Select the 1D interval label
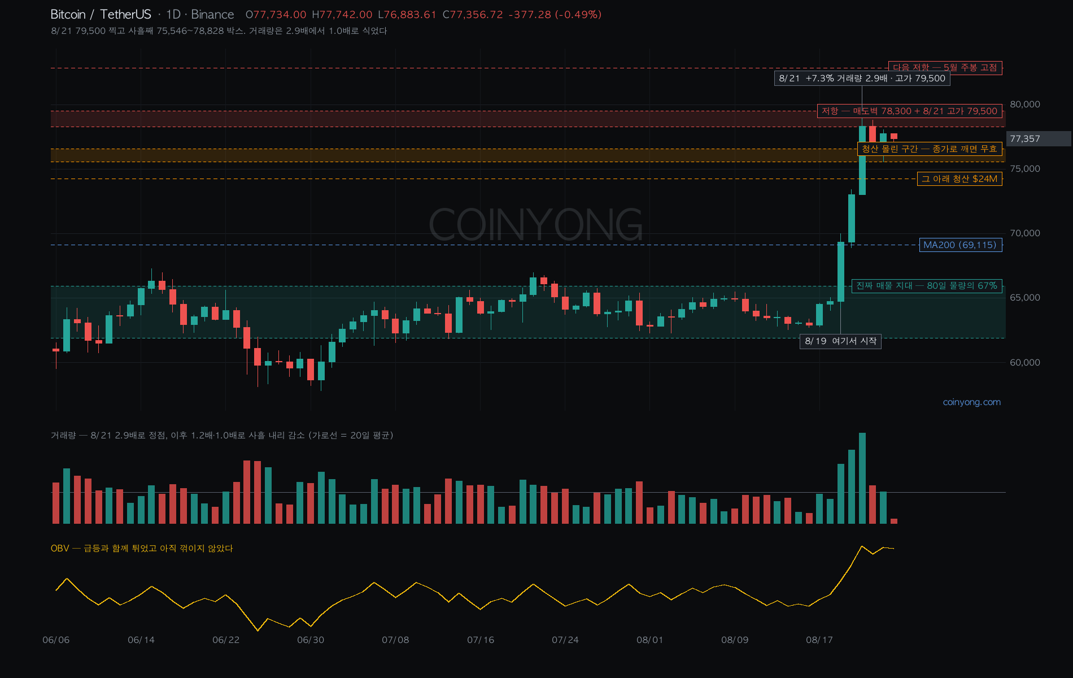This screenshot has height=678, width=1073. (173, 15)
